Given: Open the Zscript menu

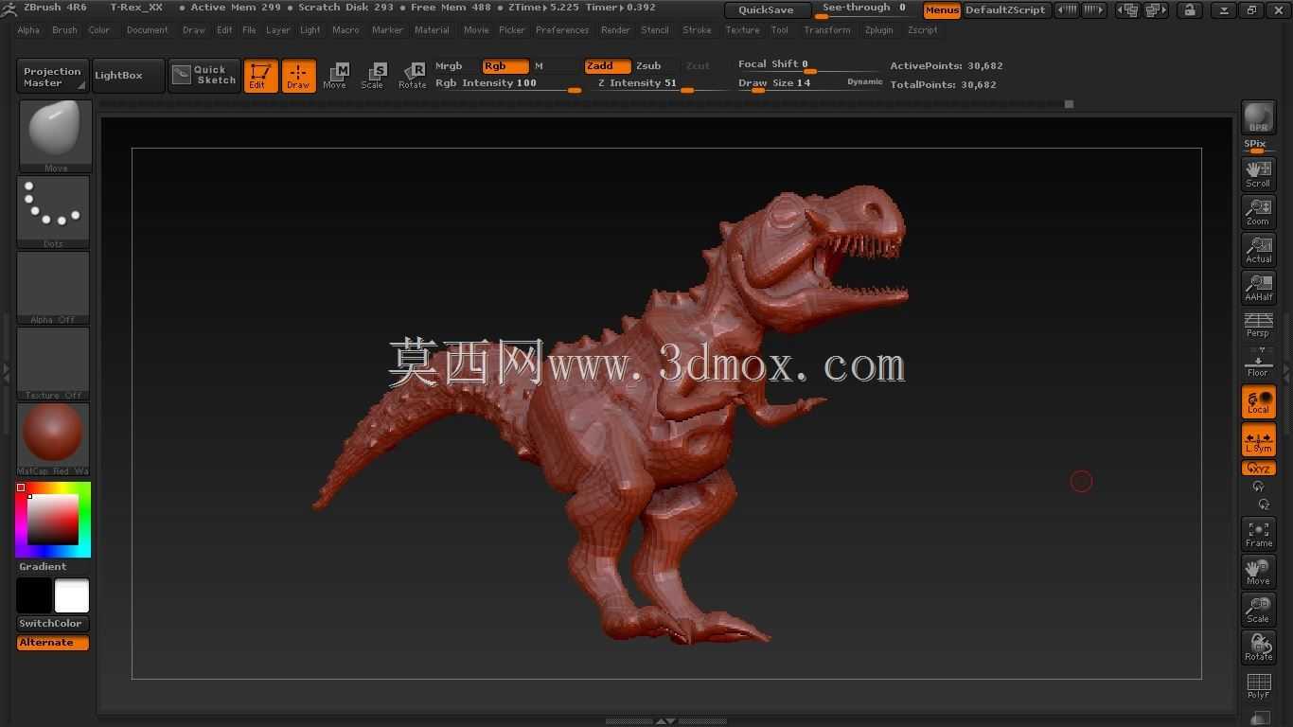Looking at the screenshot, I should [x=922, y=30].
